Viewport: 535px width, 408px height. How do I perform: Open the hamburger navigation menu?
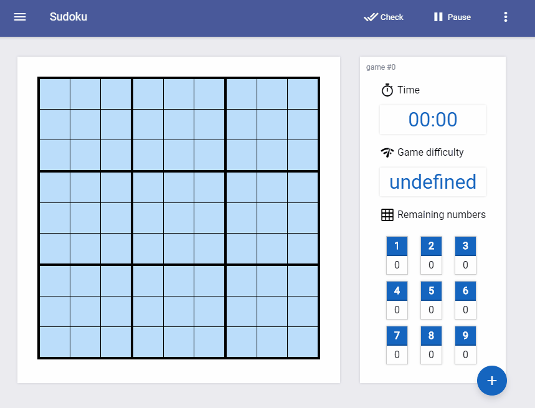[x=20, y=17]
